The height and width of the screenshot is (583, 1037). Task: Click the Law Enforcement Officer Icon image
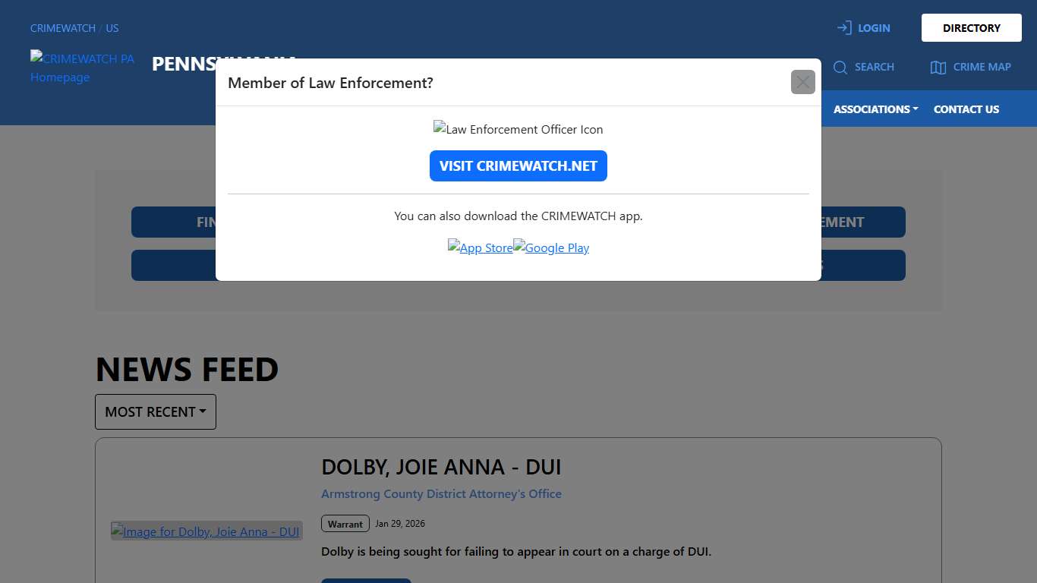[518, 129]
